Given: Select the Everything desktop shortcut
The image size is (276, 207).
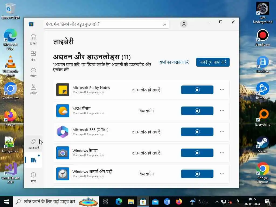Looking at the screenshot, I should [263, 118].
